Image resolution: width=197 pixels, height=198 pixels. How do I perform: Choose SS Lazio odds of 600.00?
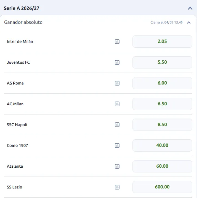pyautogui.click(x=162, y=187)
